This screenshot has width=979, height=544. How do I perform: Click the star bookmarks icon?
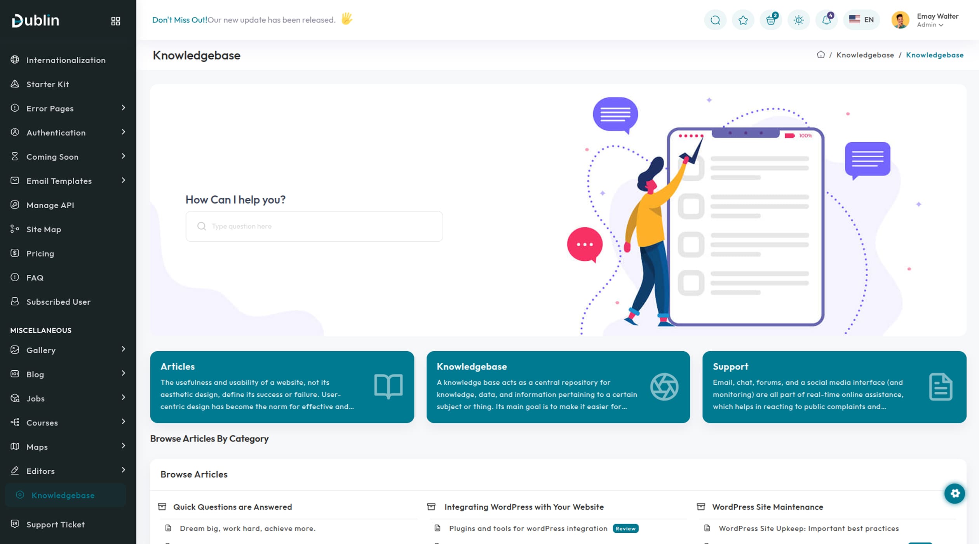click(743, 20)
